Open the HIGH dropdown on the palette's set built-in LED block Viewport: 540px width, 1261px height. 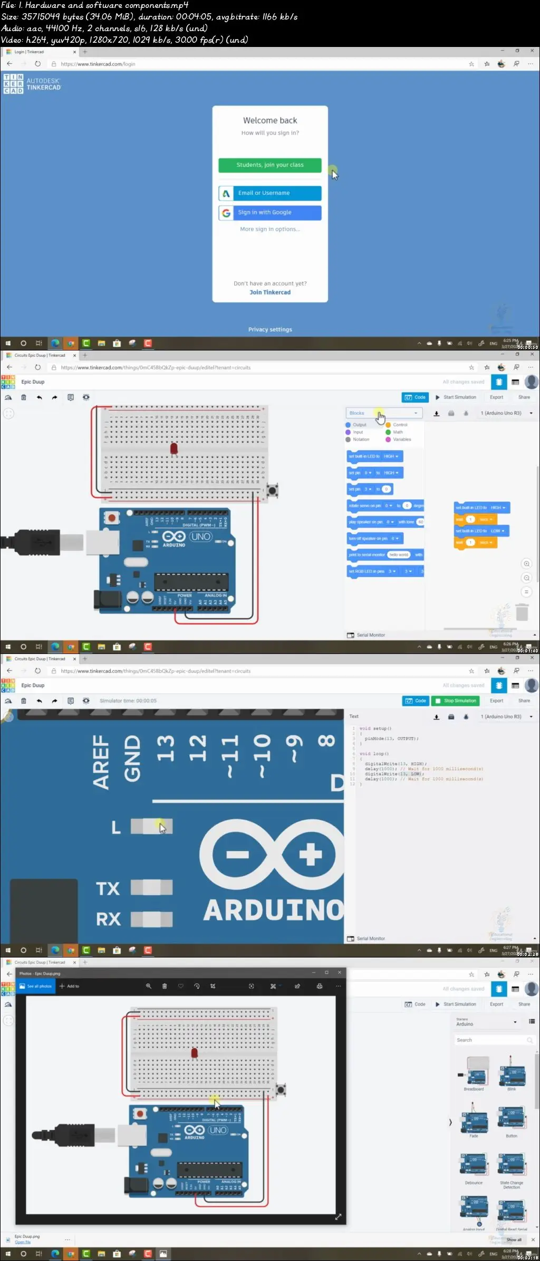(x=391, y=456)
